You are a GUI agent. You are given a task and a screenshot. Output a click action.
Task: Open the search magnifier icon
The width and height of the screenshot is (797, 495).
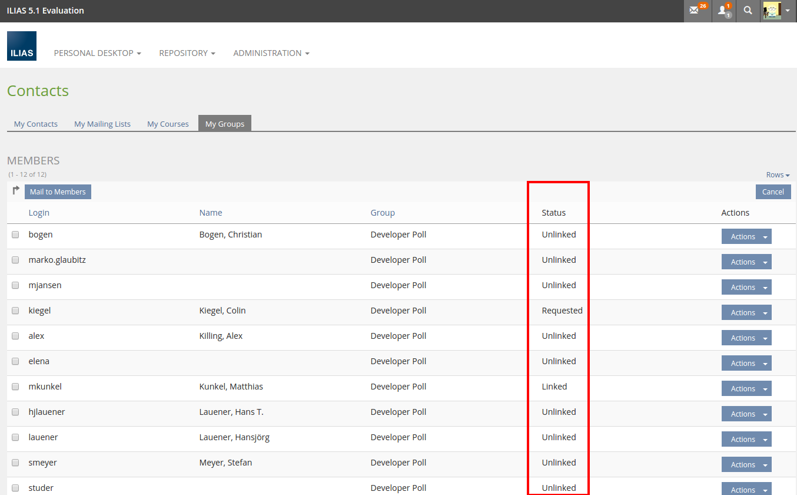pyautogui.click(x=748, y=11)
